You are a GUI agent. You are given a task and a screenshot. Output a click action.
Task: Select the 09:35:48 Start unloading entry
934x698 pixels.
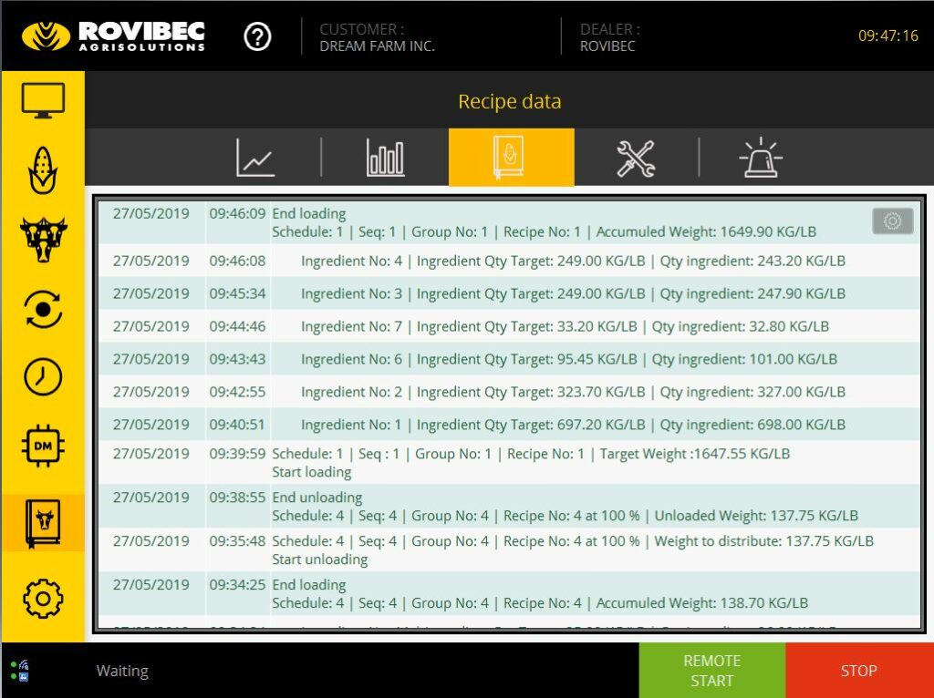(x=509, y=549)
